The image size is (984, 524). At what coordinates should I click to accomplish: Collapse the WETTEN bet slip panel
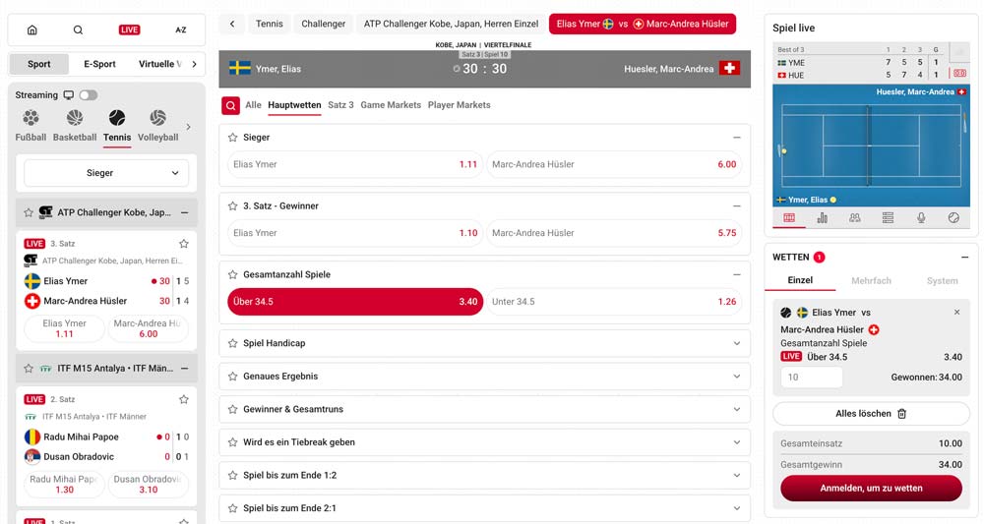click(964, 257)
